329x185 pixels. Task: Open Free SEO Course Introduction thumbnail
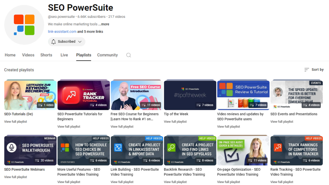point(137,95)
